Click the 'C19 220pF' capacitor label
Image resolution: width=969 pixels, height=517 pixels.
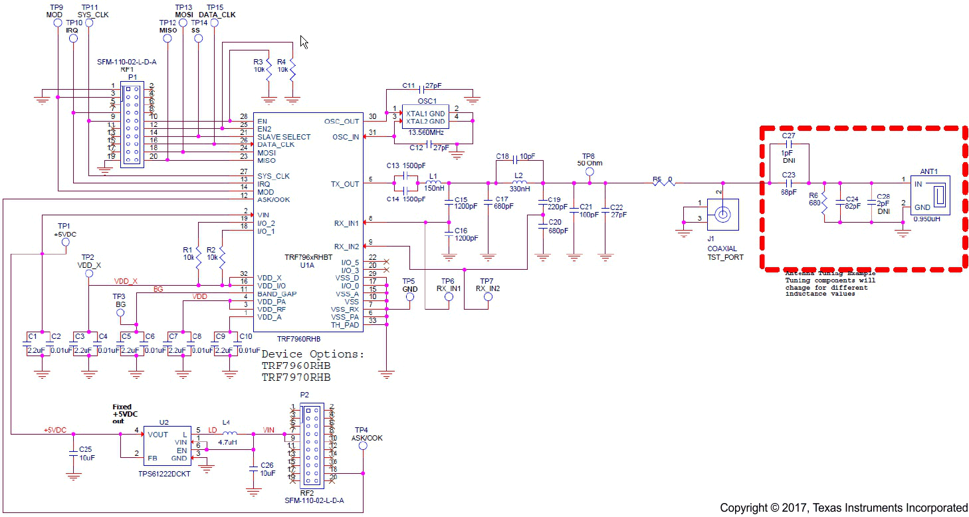(x=558, y=203)
